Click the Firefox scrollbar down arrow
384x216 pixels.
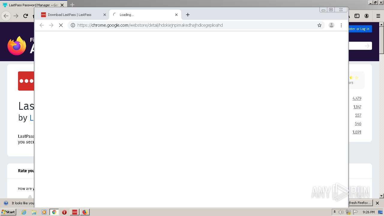click(381, 196)
